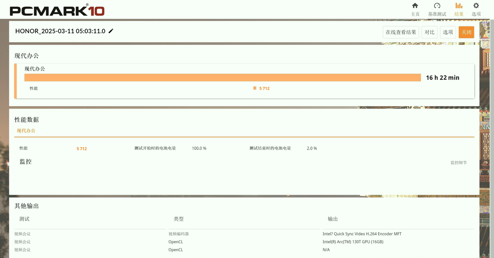Go to the 主页 home icon
The image size is (494, 258).
pyautogui.click(x=415, y=5)
